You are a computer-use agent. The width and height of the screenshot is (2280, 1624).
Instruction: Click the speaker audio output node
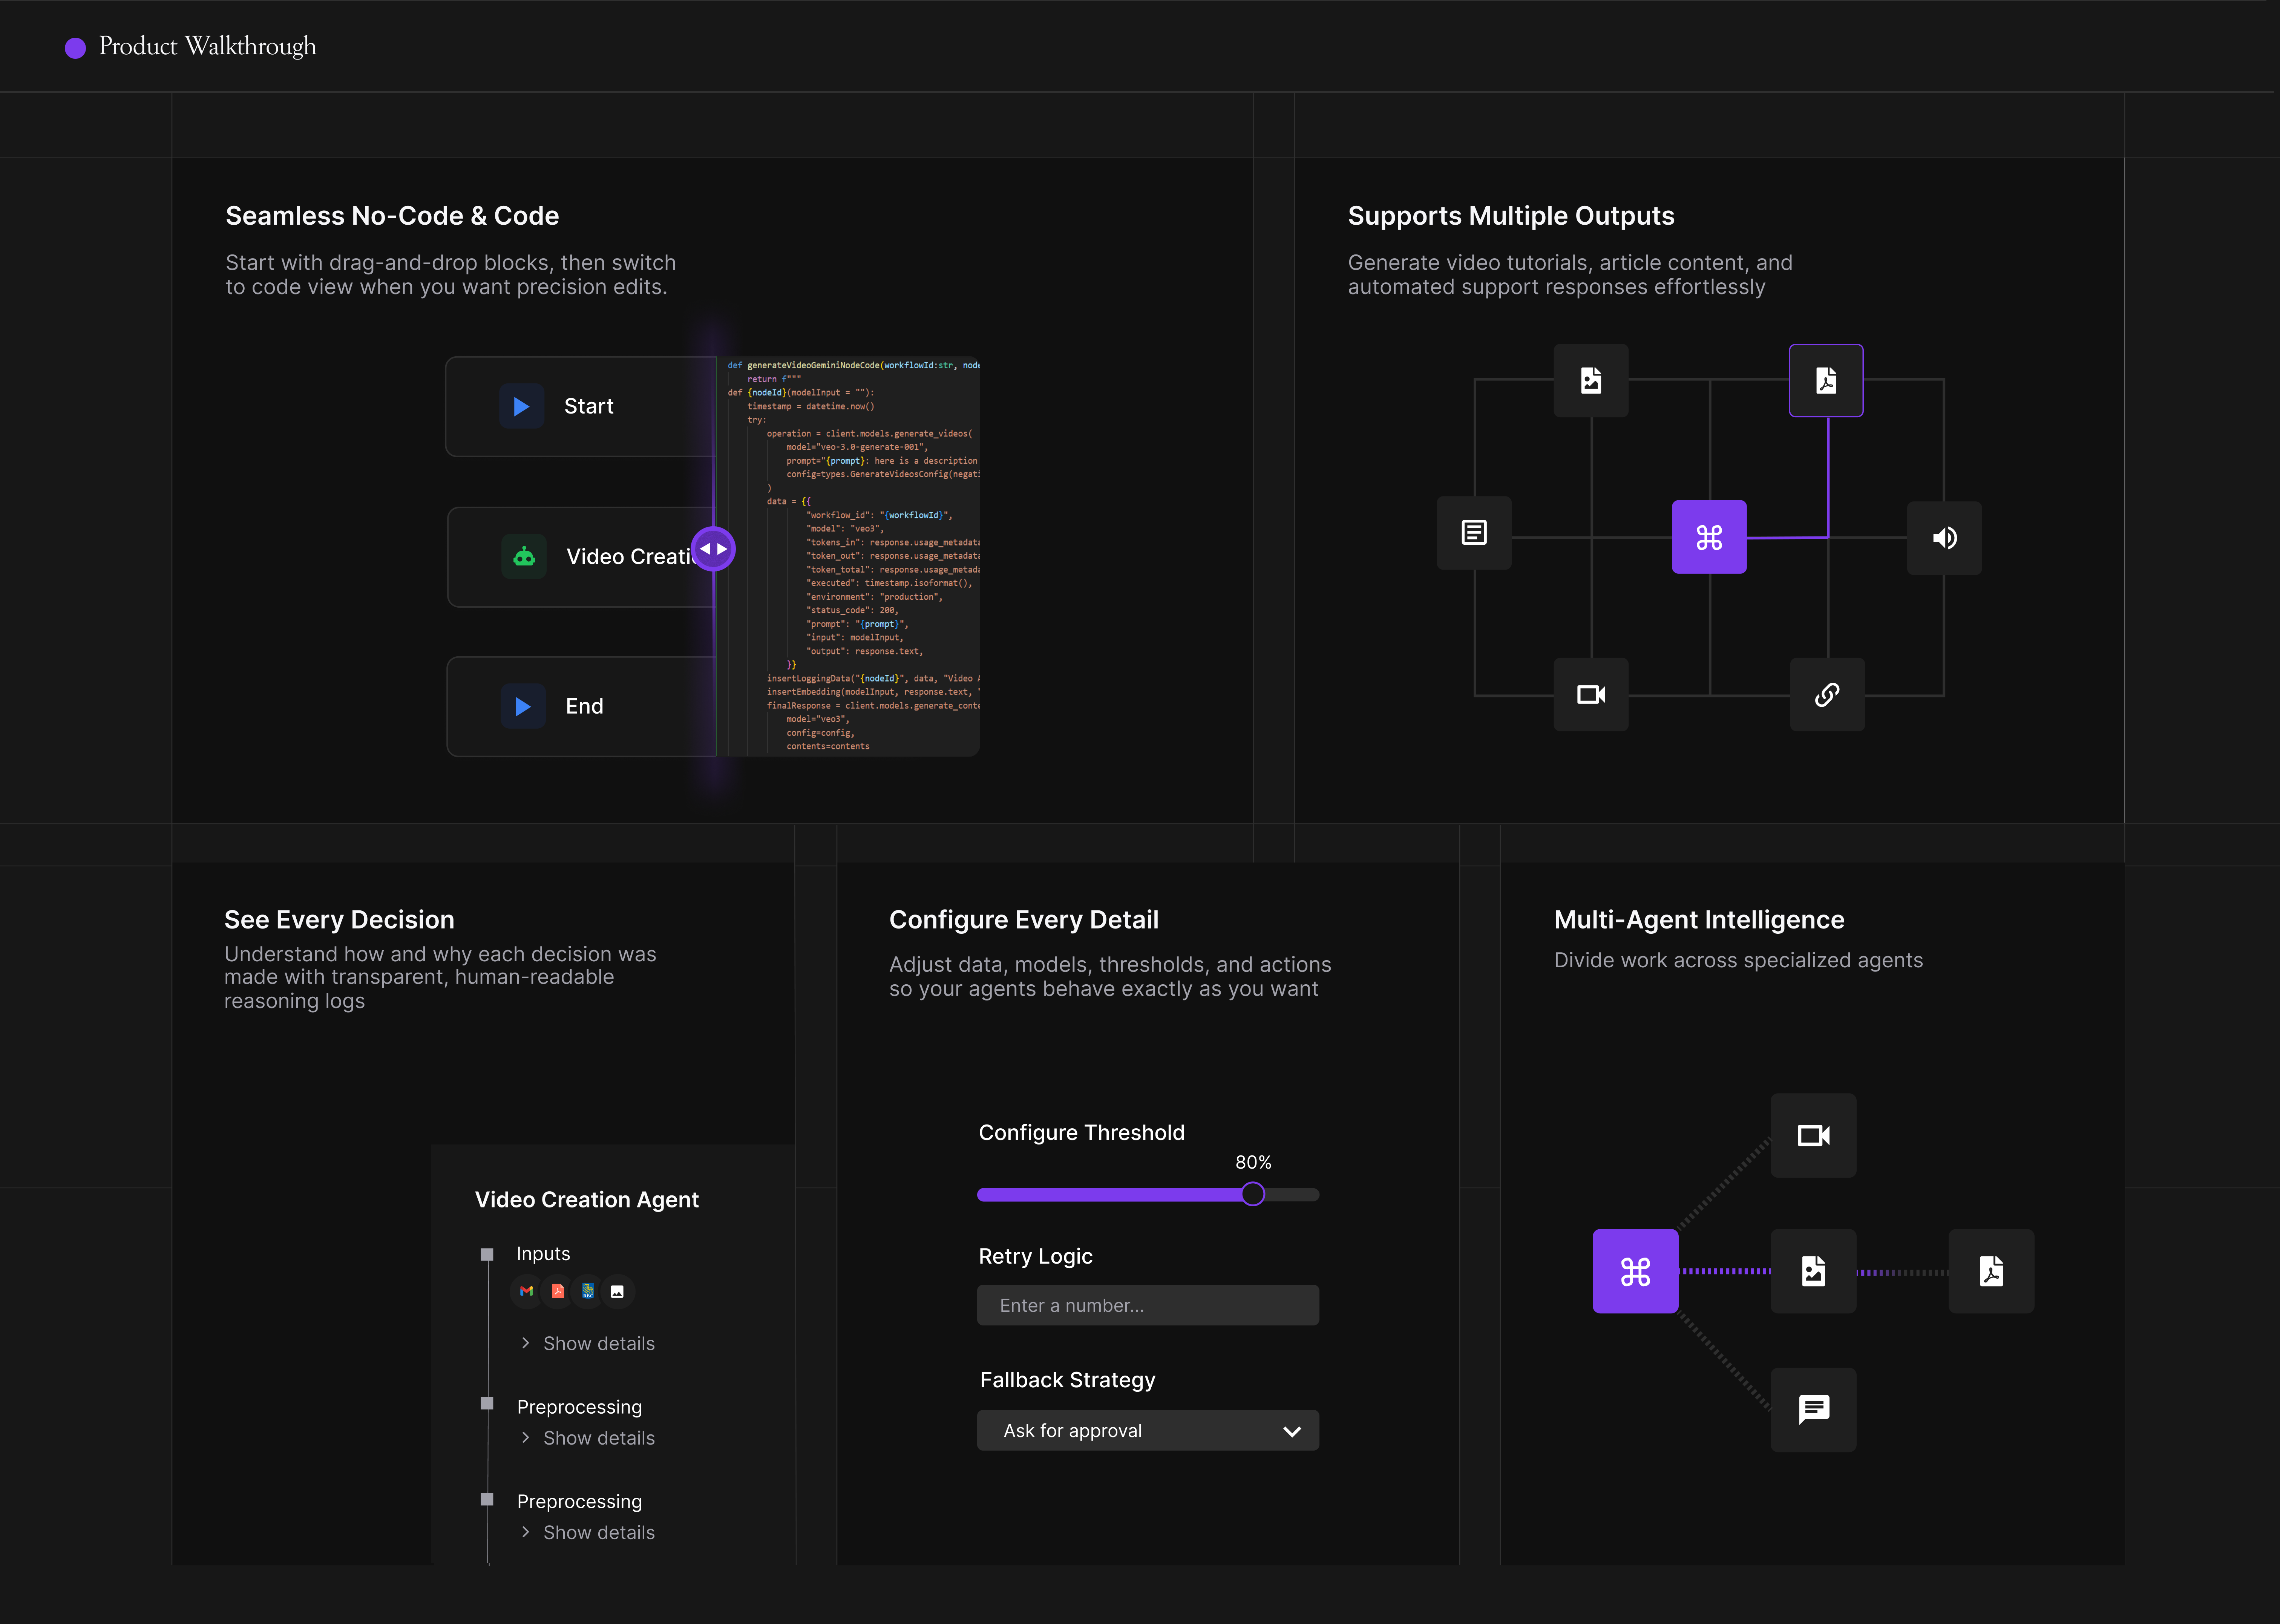1944,538
